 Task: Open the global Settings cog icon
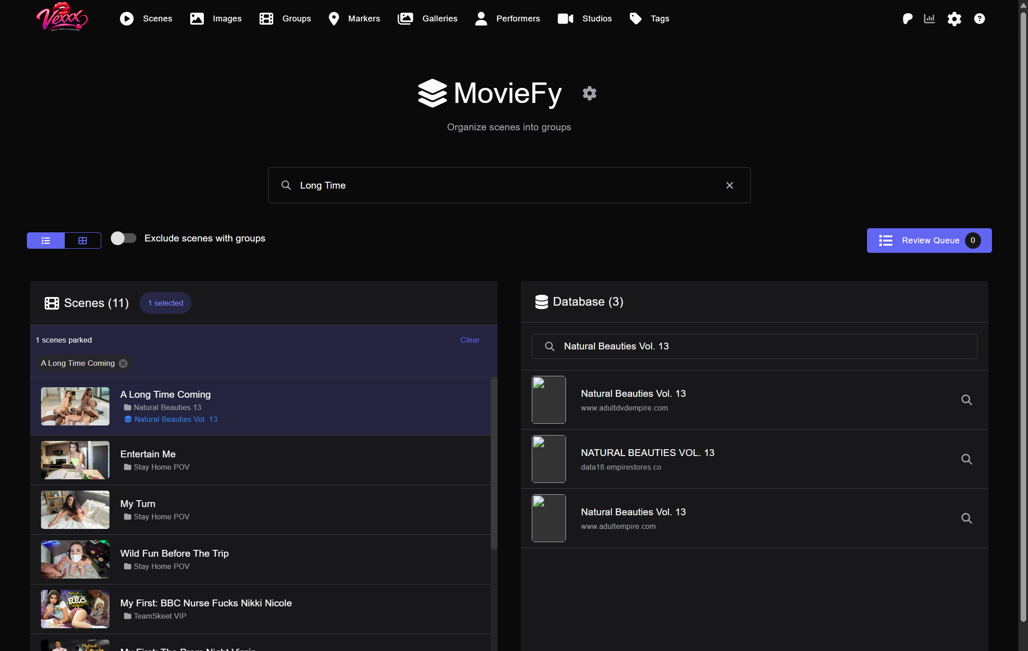954,19
